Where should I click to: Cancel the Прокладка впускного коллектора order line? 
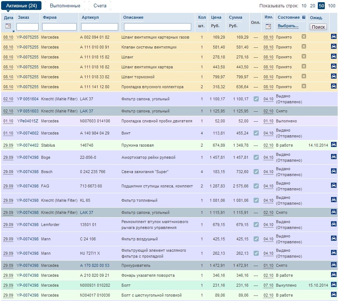coord(304,86)
